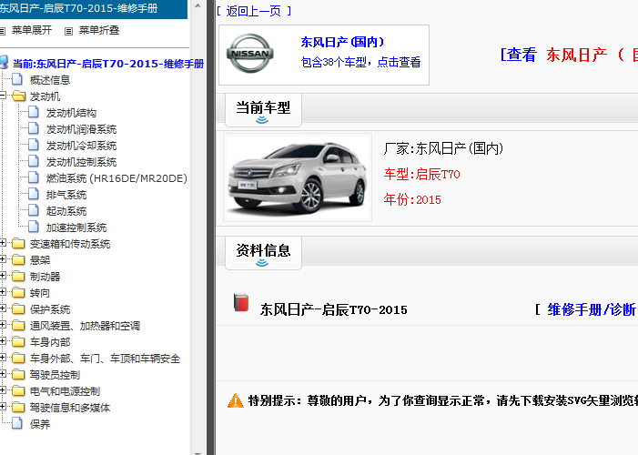Image resolution: width=638 pixels, height=455 pixels.
Task: Click the scroll-up arrow of the left panel
Action: 197,5
